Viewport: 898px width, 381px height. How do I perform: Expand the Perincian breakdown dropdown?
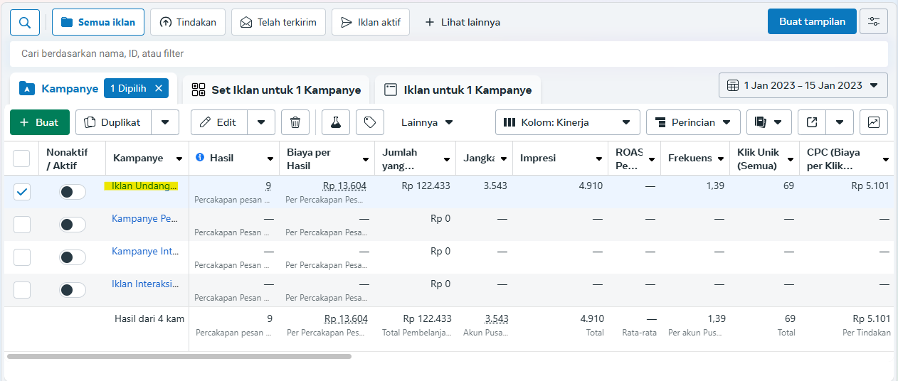pos(692,122)
